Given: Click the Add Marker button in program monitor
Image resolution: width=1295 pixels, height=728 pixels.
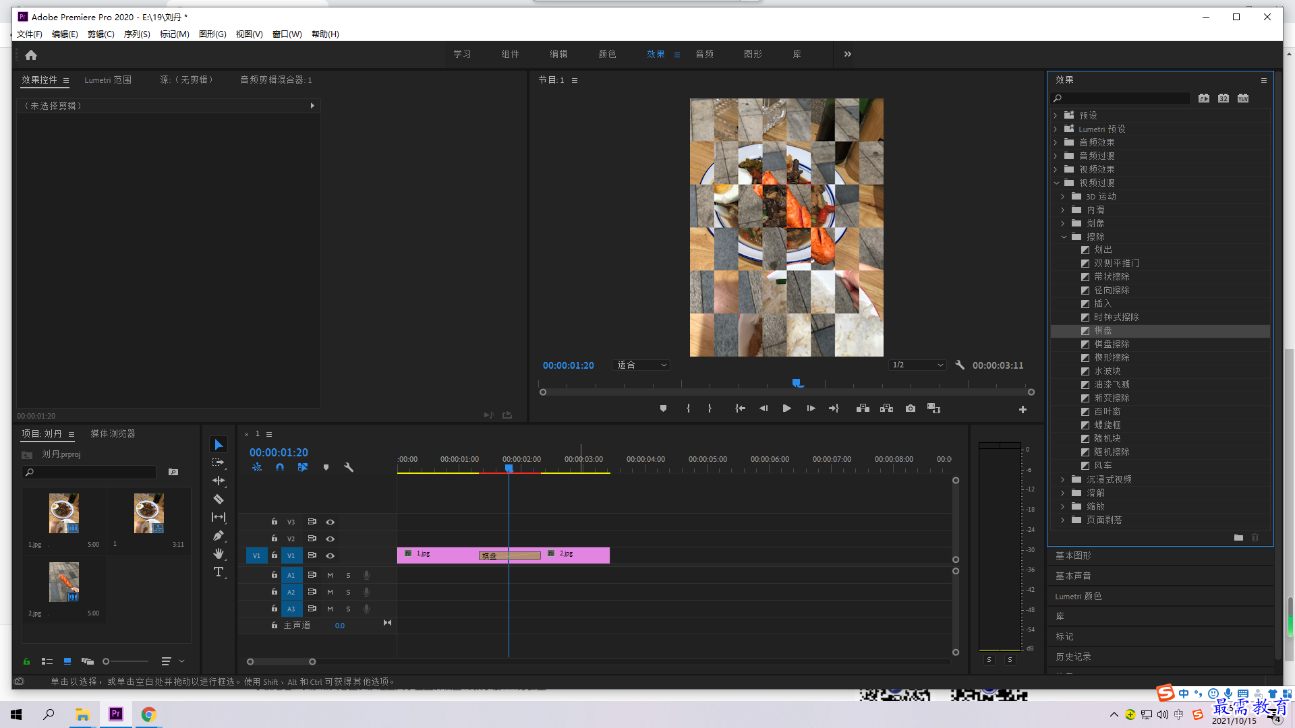Looking at the screenshot, I should coord(663,408).
